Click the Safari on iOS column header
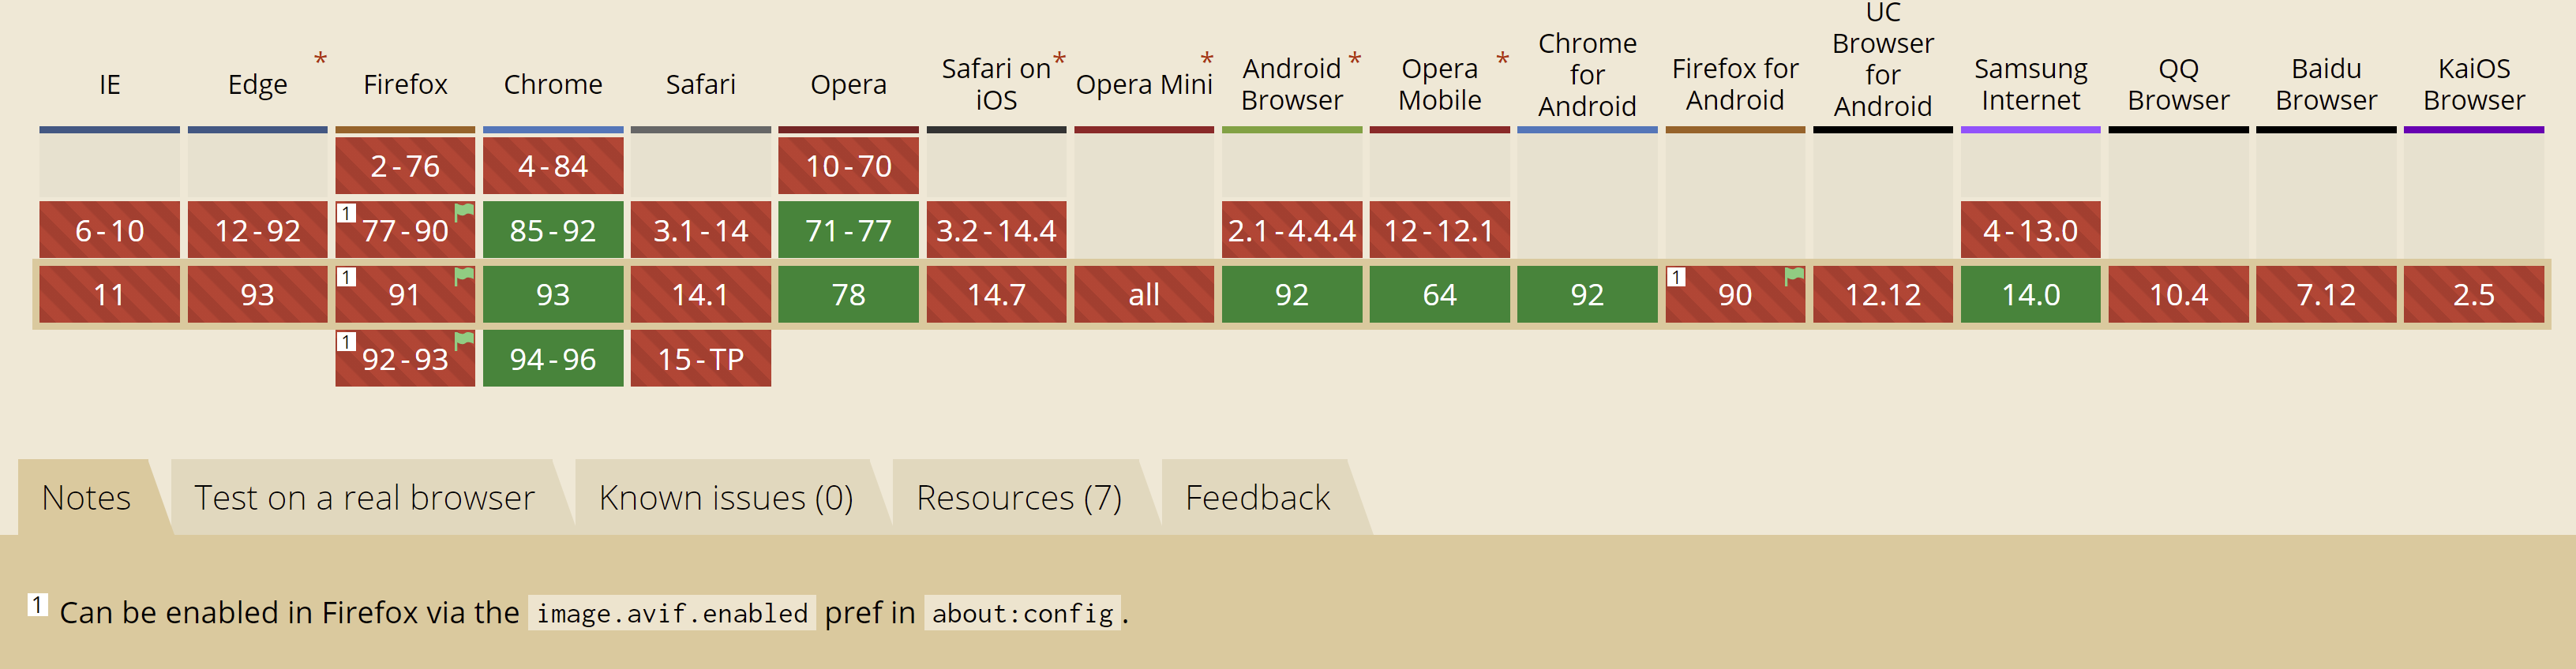 tap(995, 84)
